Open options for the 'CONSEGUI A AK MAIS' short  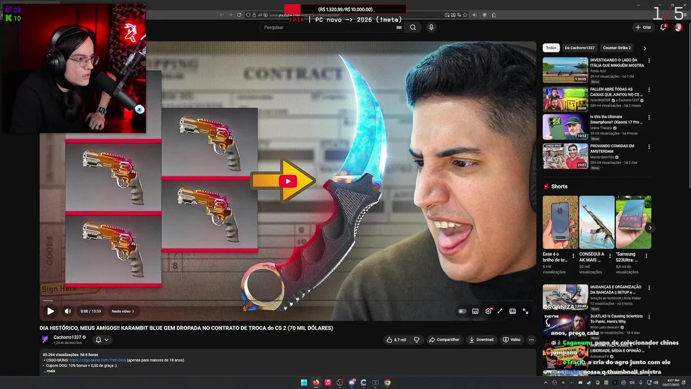(610, 256)
